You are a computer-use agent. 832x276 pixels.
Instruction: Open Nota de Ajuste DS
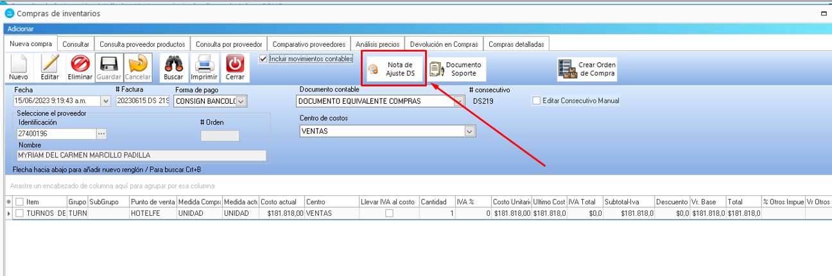tap(394, 69)
